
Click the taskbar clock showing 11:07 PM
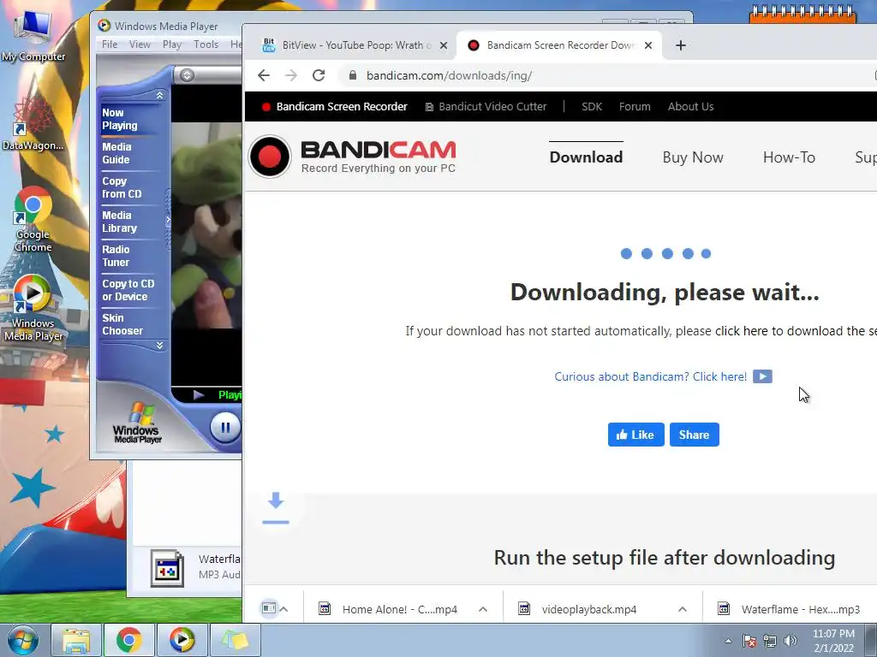click(x=833, y=641)
